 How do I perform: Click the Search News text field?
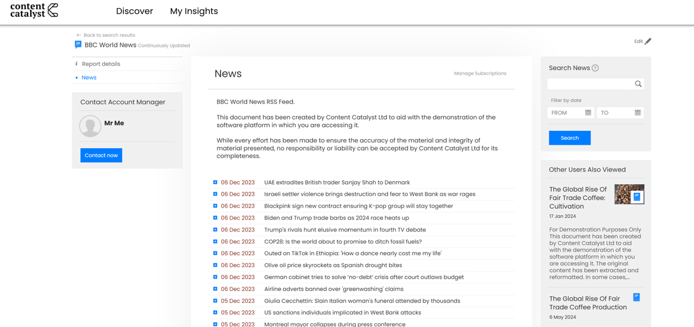pos(591,84)
